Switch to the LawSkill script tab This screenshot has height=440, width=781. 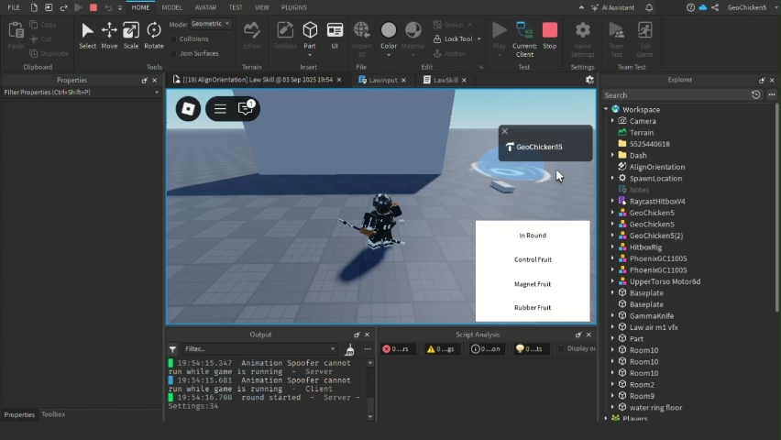pyautogui.click(x=445, y=80)
